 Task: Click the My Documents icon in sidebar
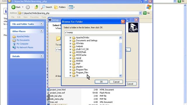tap(14, 40)
